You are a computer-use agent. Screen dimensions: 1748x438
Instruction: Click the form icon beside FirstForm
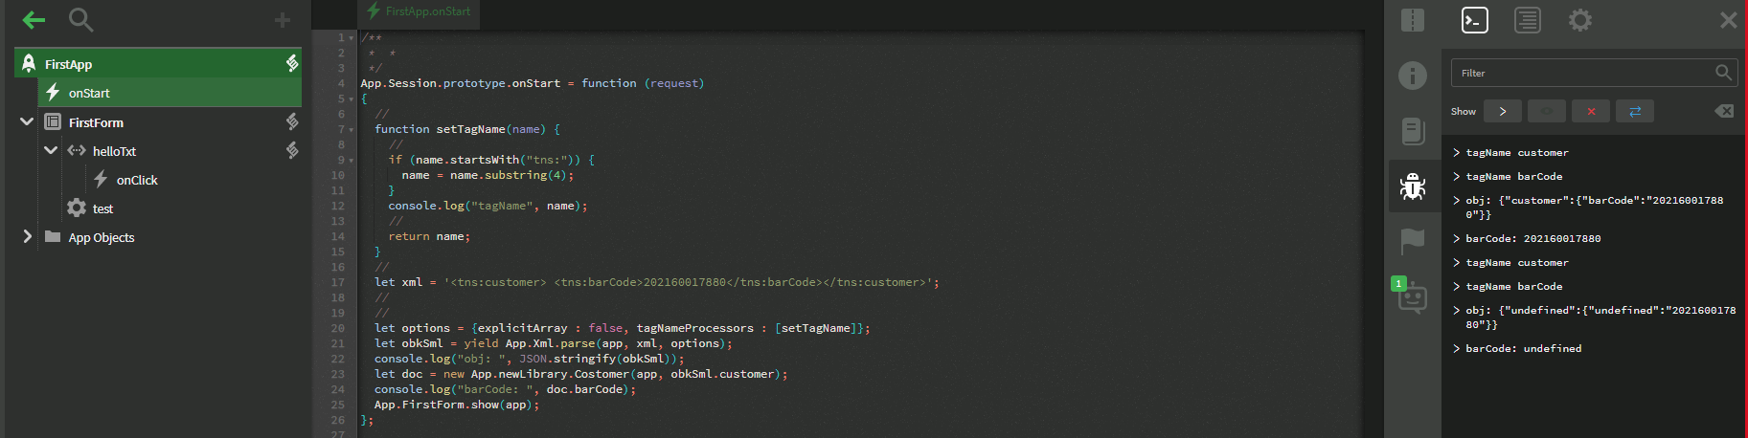click(53, 121)
